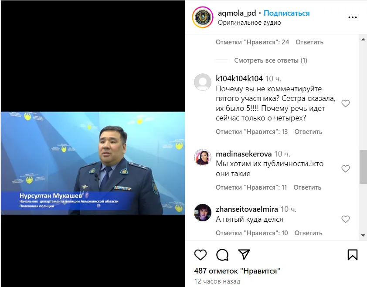
Task: Click the scrollbar up arrow in comments
Action: click(x=363, y=40)
